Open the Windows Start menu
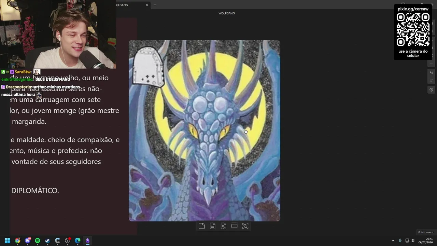Viewport: 437px width, 246px height. pos(7,241)
